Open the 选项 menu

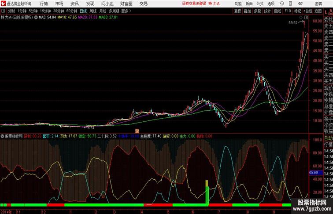pos(271,4)
